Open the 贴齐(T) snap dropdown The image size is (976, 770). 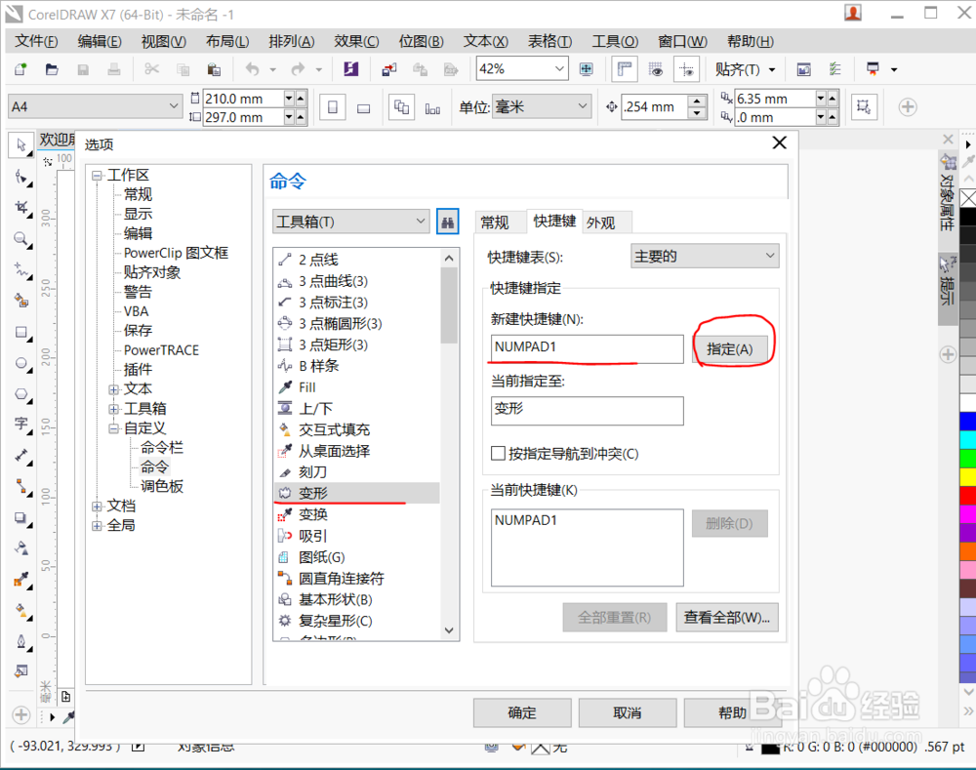pos(772,69)
